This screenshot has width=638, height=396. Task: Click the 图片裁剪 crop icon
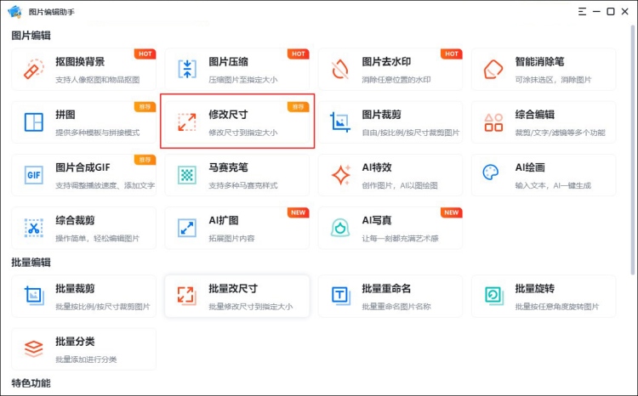[340, 122]
